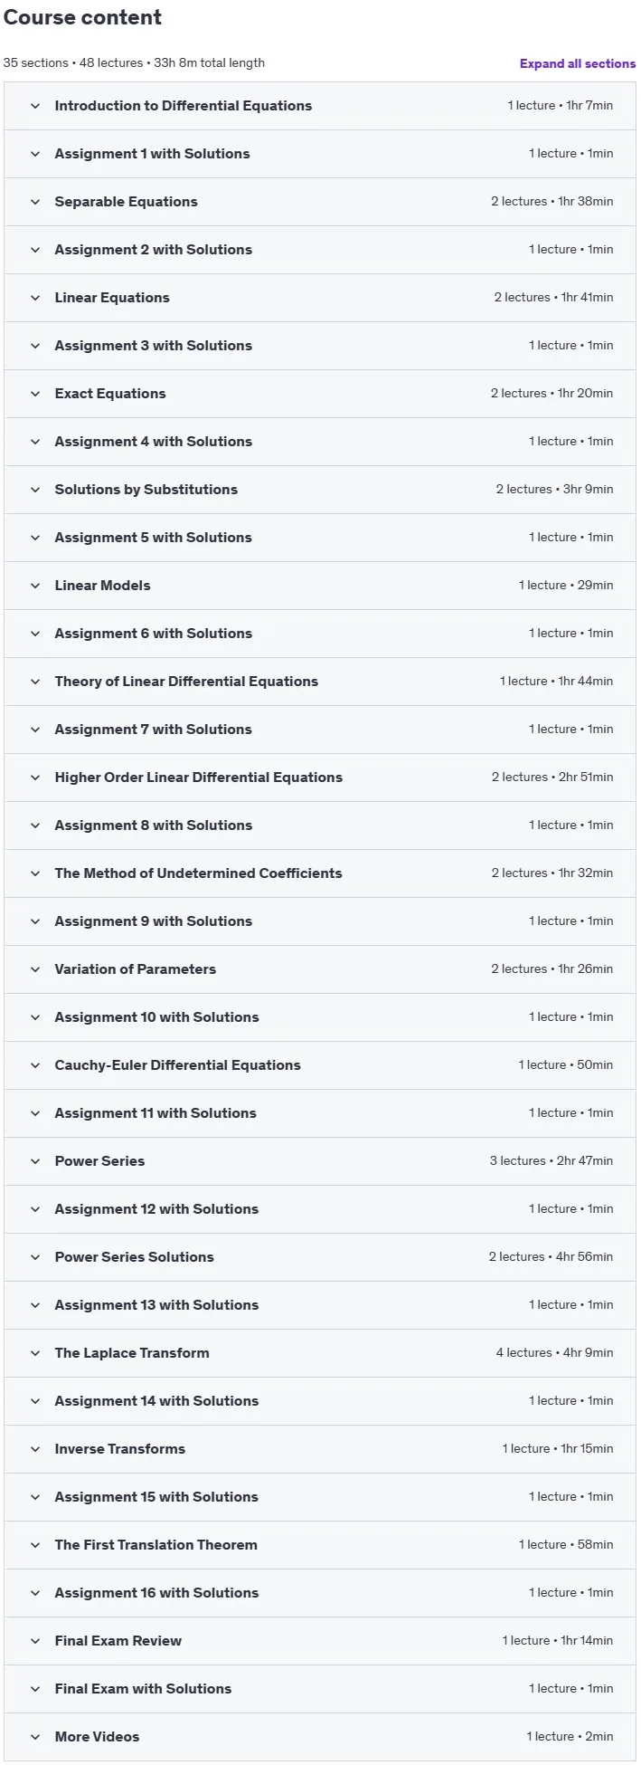Select Theory of Linear Differential Equations heading
Screen dimensions: 641x1765
(x=186, y=682)
